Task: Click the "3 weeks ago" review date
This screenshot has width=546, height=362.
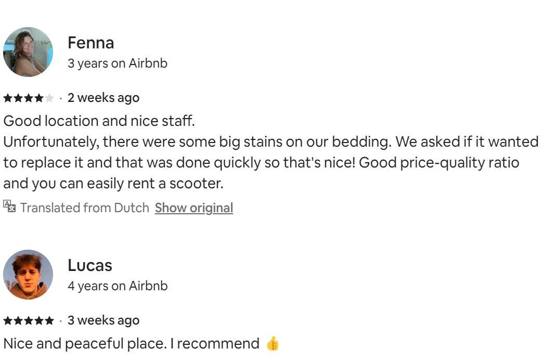Action: point(103,320)
